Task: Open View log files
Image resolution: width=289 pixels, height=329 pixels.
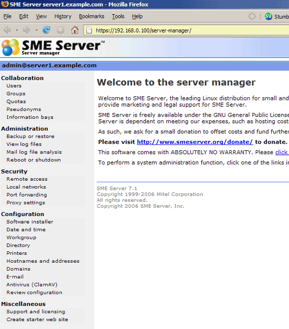Action: (x=24, y=144)
